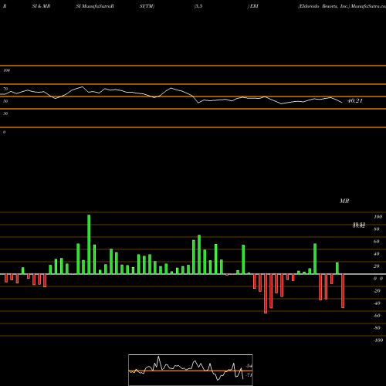386x386 pixels.
Task: Click the current RSI value 40.21
Action: click(355, 100)
